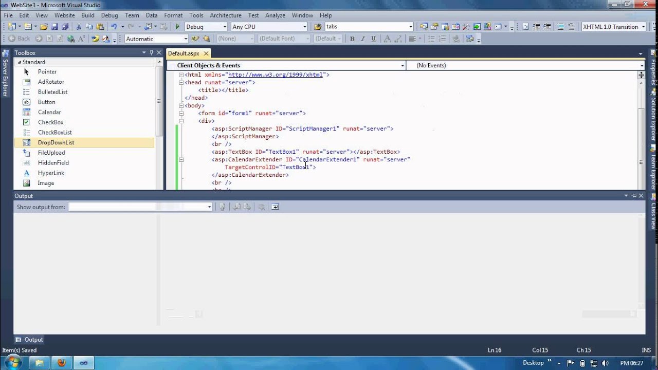This screenshot has width=658, height=370.
Task: Save the current file with Save icon
Action: pos(54,27)
